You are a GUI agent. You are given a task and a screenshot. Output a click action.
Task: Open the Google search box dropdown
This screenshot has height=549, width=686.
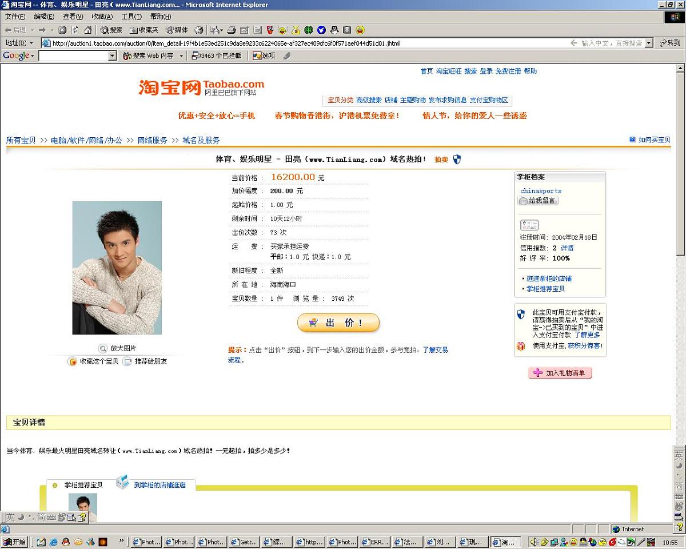pyautogui.click(x=112, y=55)
